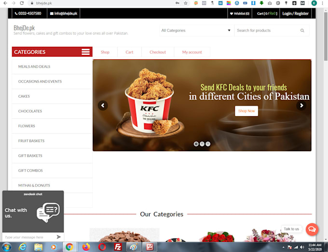
Task: Open the red Talk to us chat bubble
Action: tap(312, 229)
